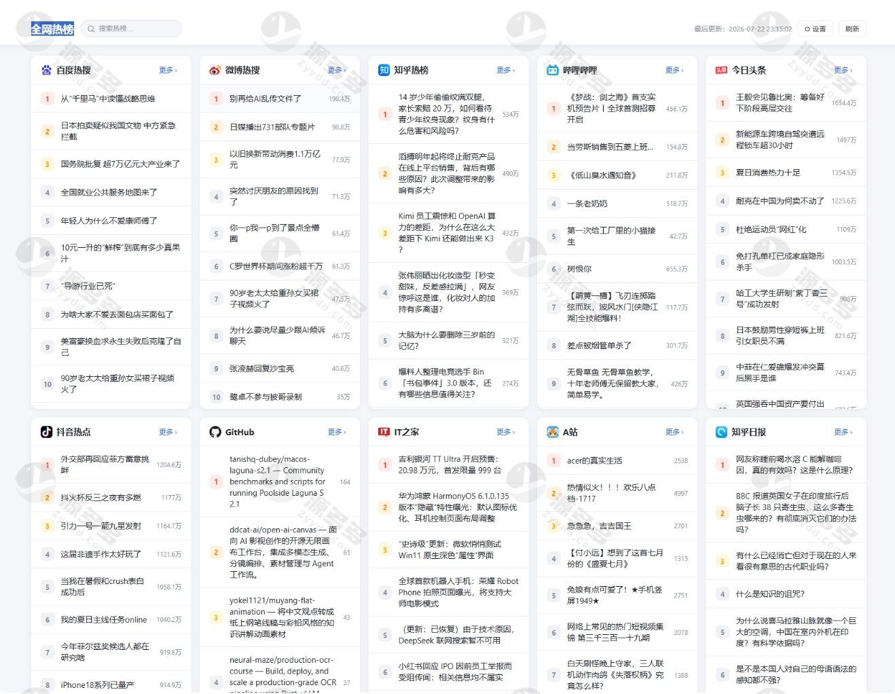Click the search magnifier icon

click(x=91, y=29)
